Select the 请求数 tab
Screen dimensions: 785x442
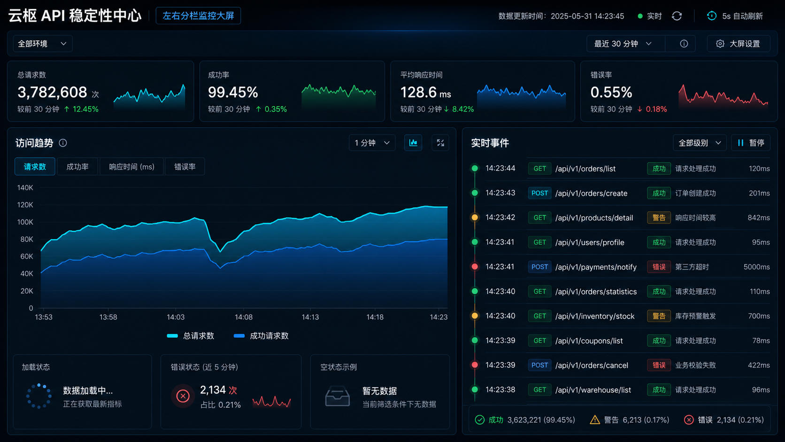pos(35,167)
